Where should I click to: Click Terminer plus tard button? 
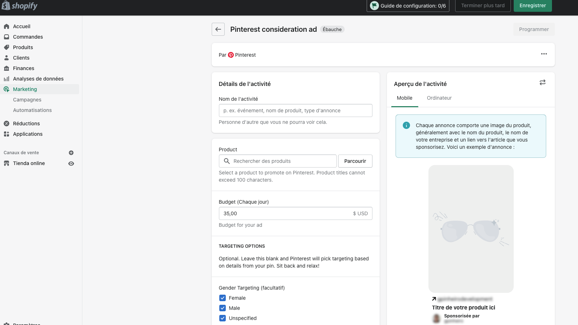[483, 5]
